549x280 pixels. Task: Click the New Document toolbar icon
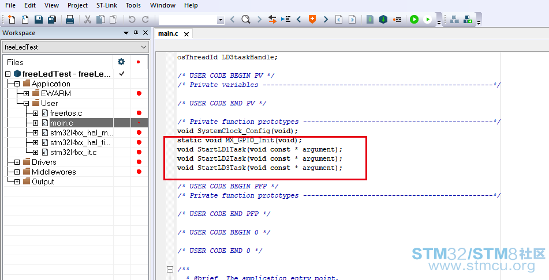point(11,20)
